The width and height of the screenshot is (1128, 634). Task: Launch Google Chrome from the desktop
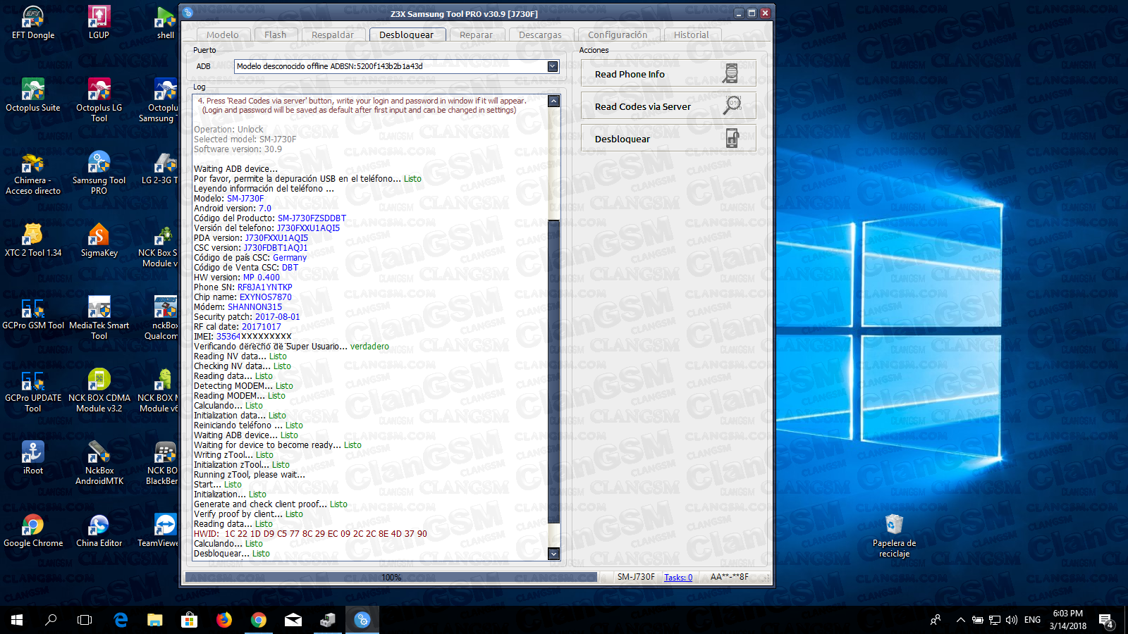point(33,530)
